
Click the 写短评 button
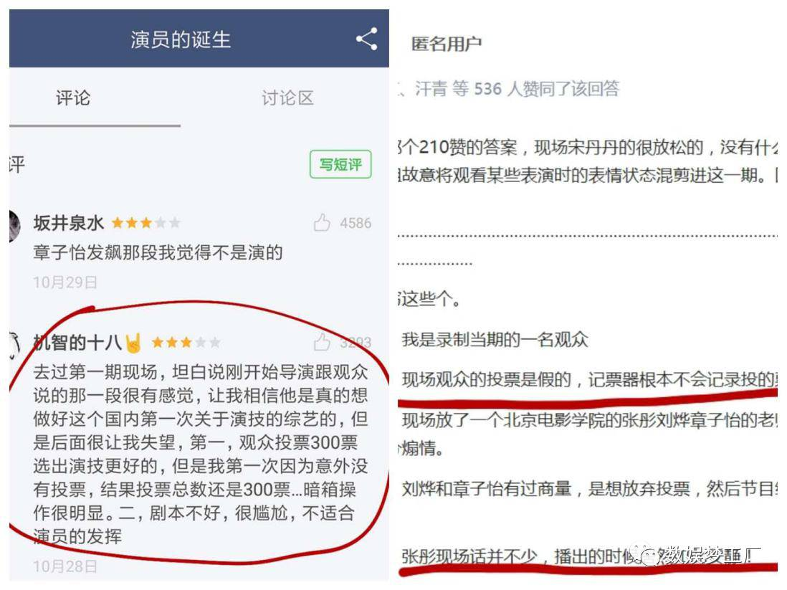pyautogui.click(x=340, y=164)
